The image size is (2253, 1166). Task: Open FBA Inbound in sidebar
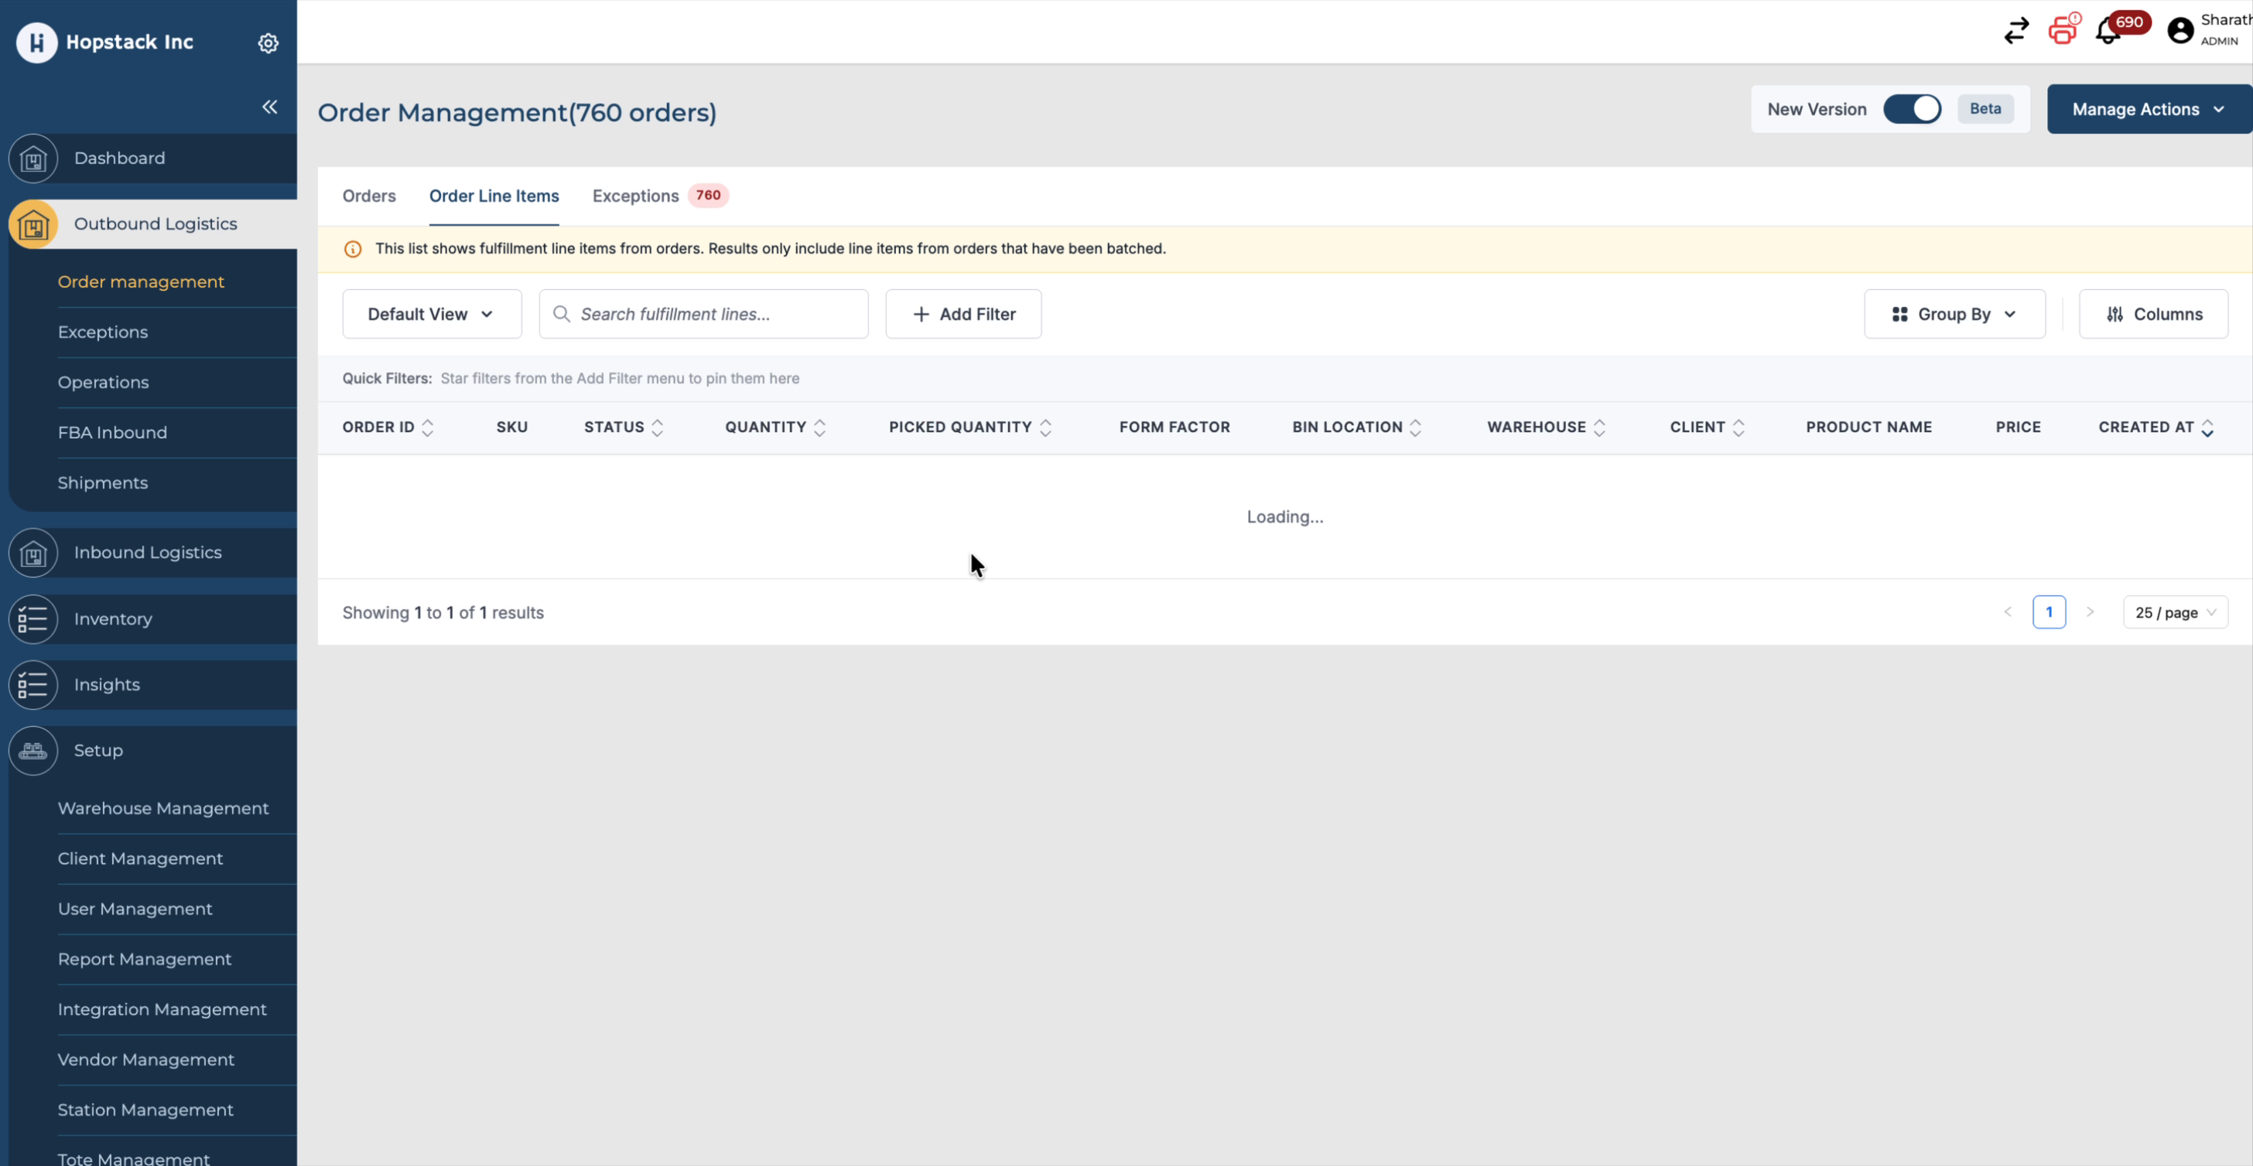point(112,433)
